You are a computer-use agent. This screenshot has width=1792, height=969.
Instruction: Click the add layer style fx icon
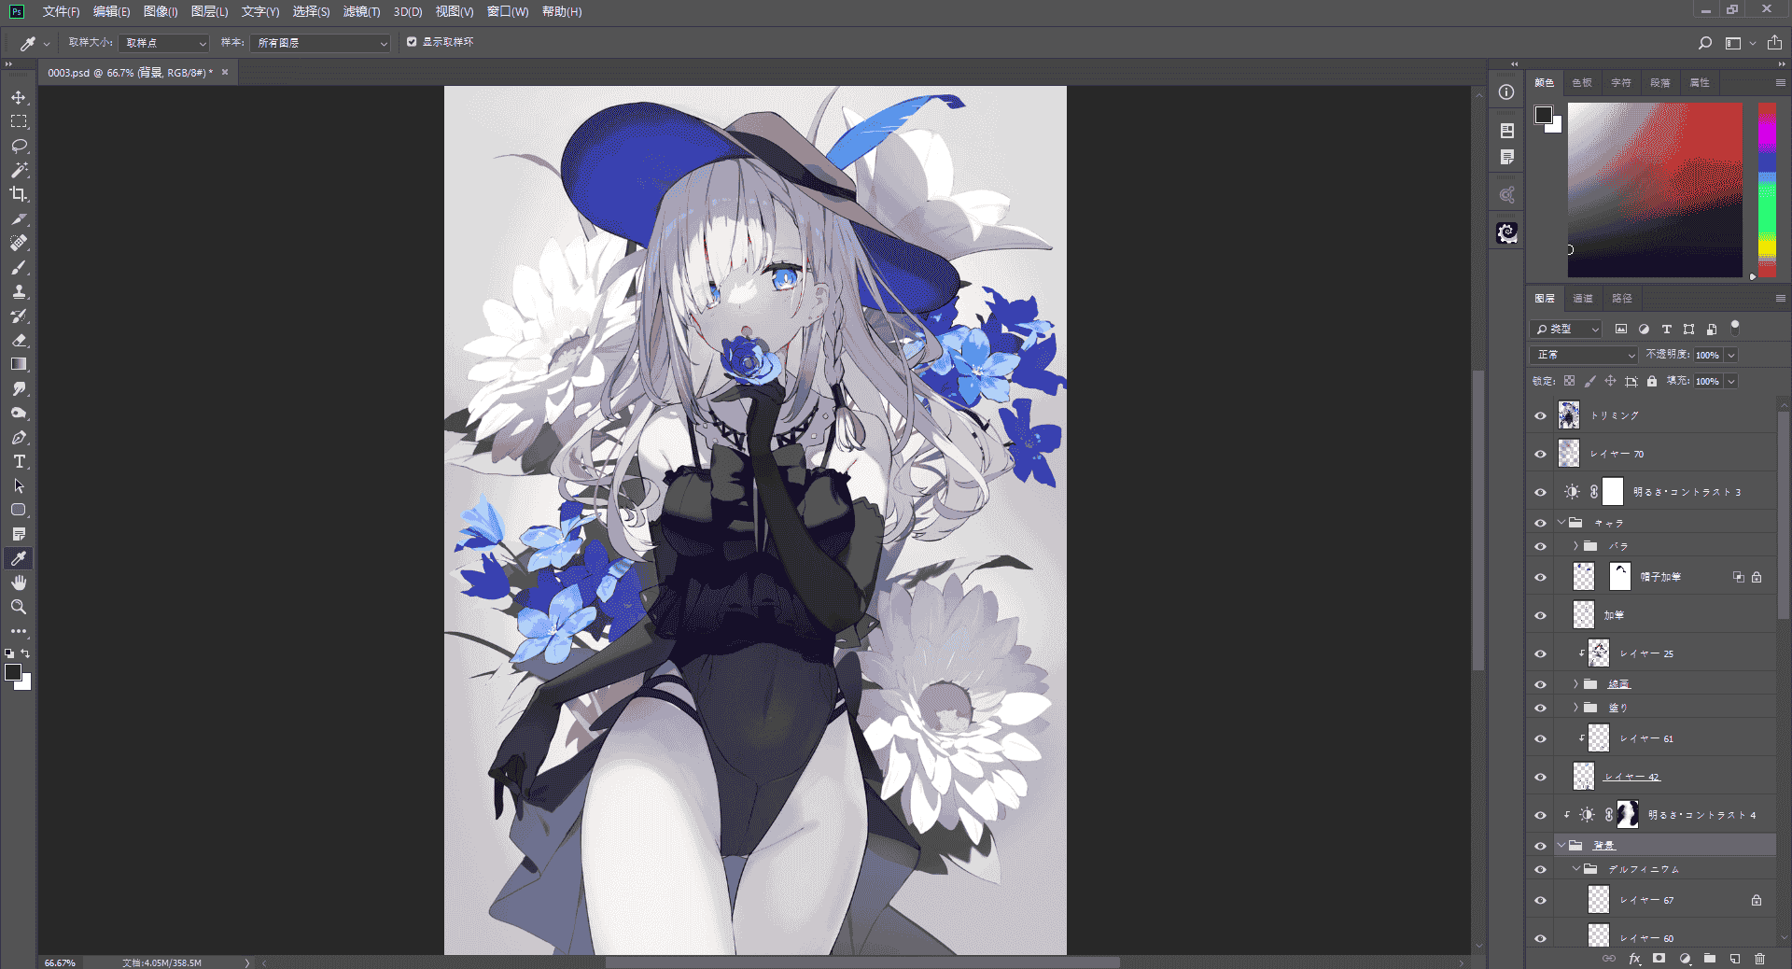pos(1634,958)
